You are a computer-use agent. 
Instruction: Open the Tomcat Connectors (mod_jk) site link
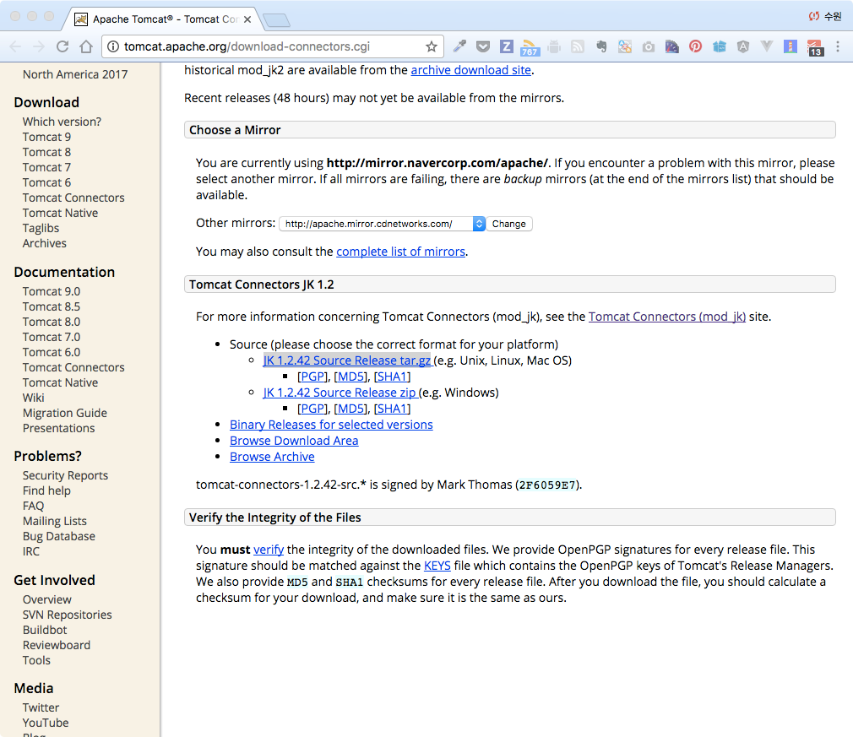pyautogui.click(x=667, y=317)
